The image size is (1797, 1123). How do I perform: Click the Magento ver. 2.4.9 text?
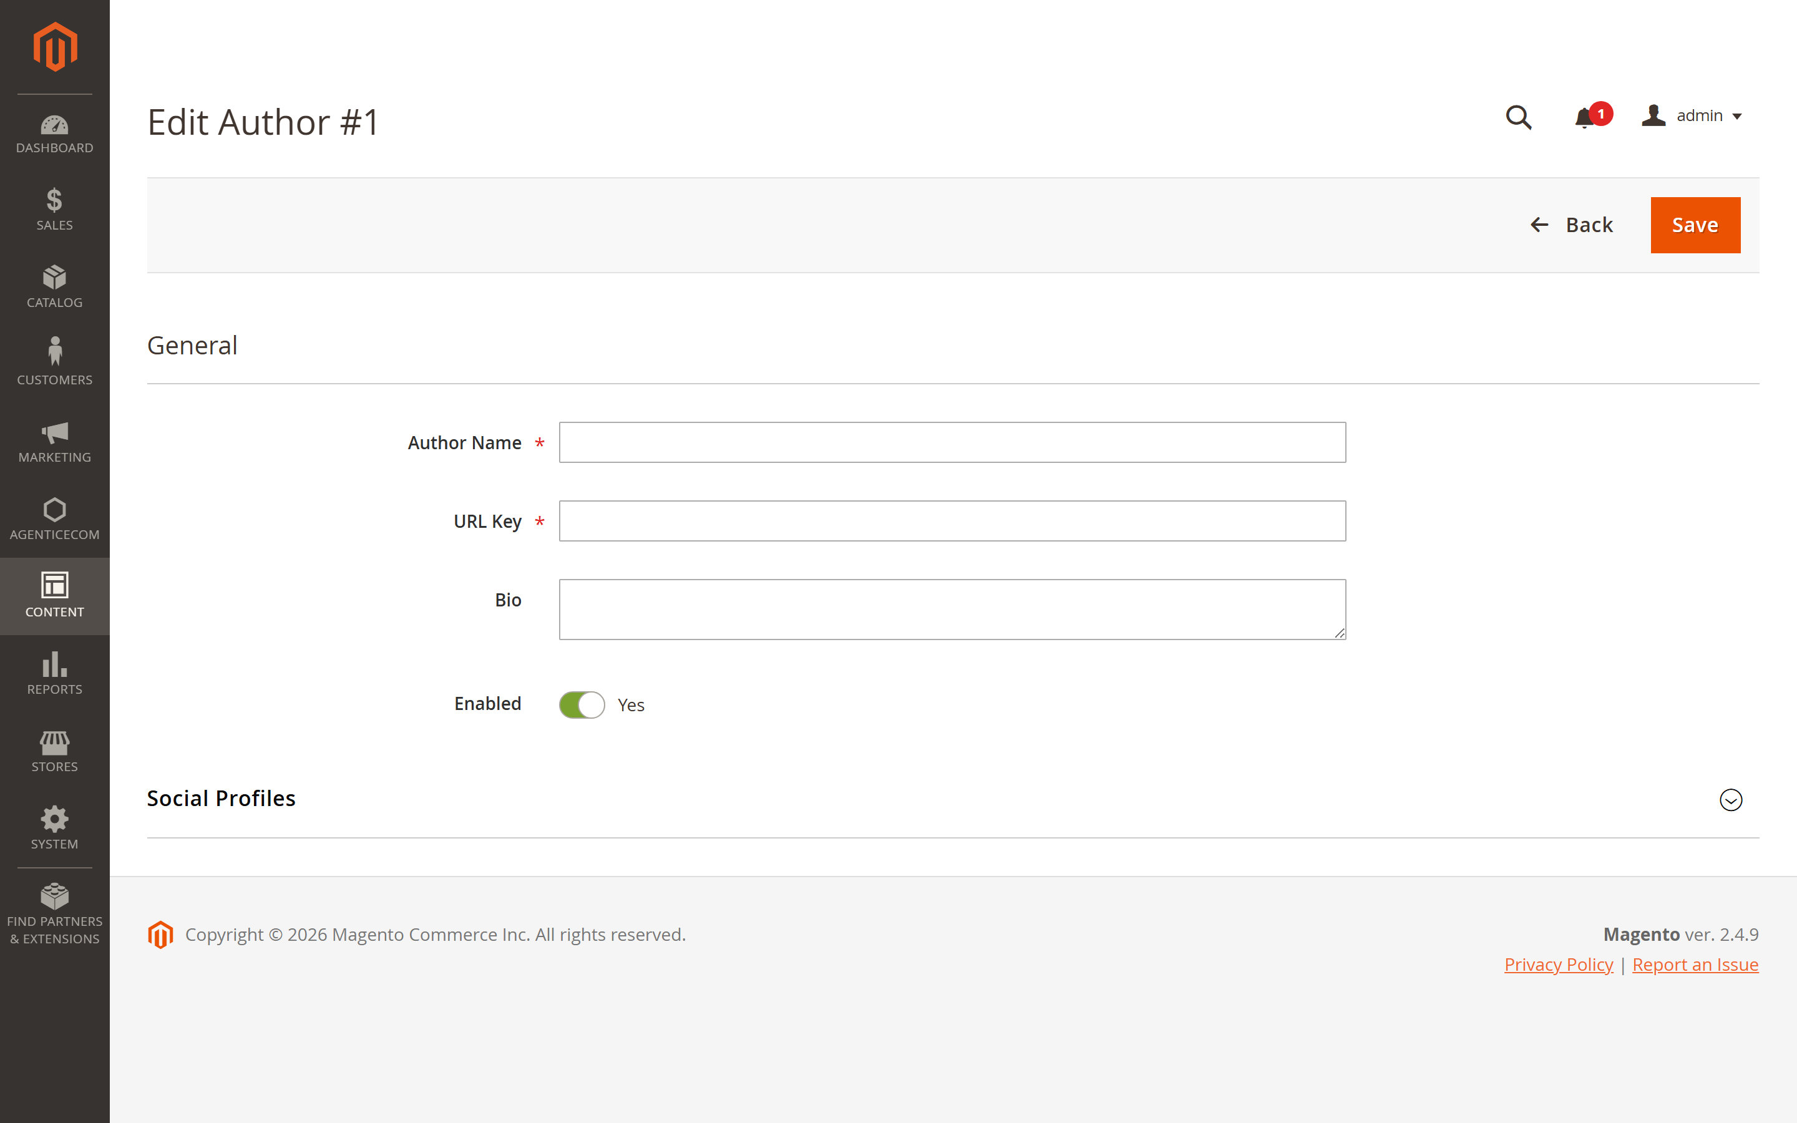(x=1680, y=935)
